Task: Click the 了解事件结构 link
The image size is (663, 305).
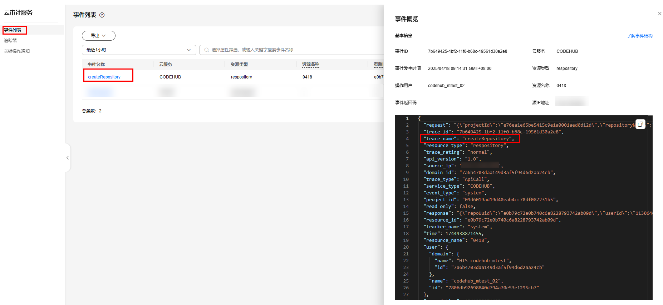Action: [x=639, y=36]
